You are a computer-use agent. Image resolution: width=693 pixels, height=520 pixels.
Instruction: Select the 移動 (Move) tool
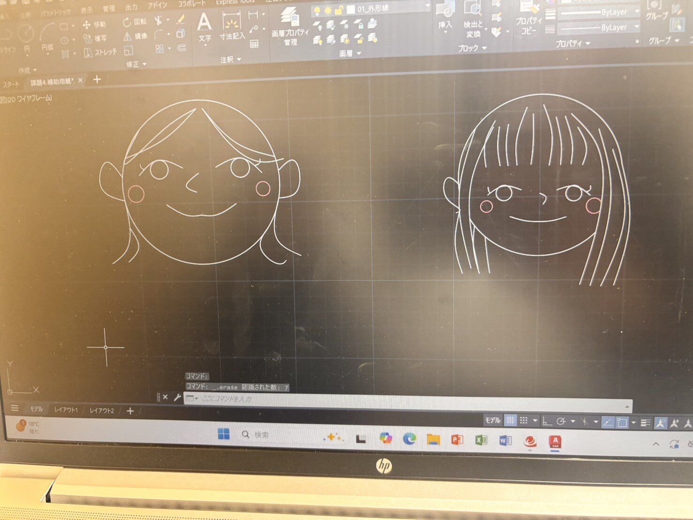(x=94, y=24)
